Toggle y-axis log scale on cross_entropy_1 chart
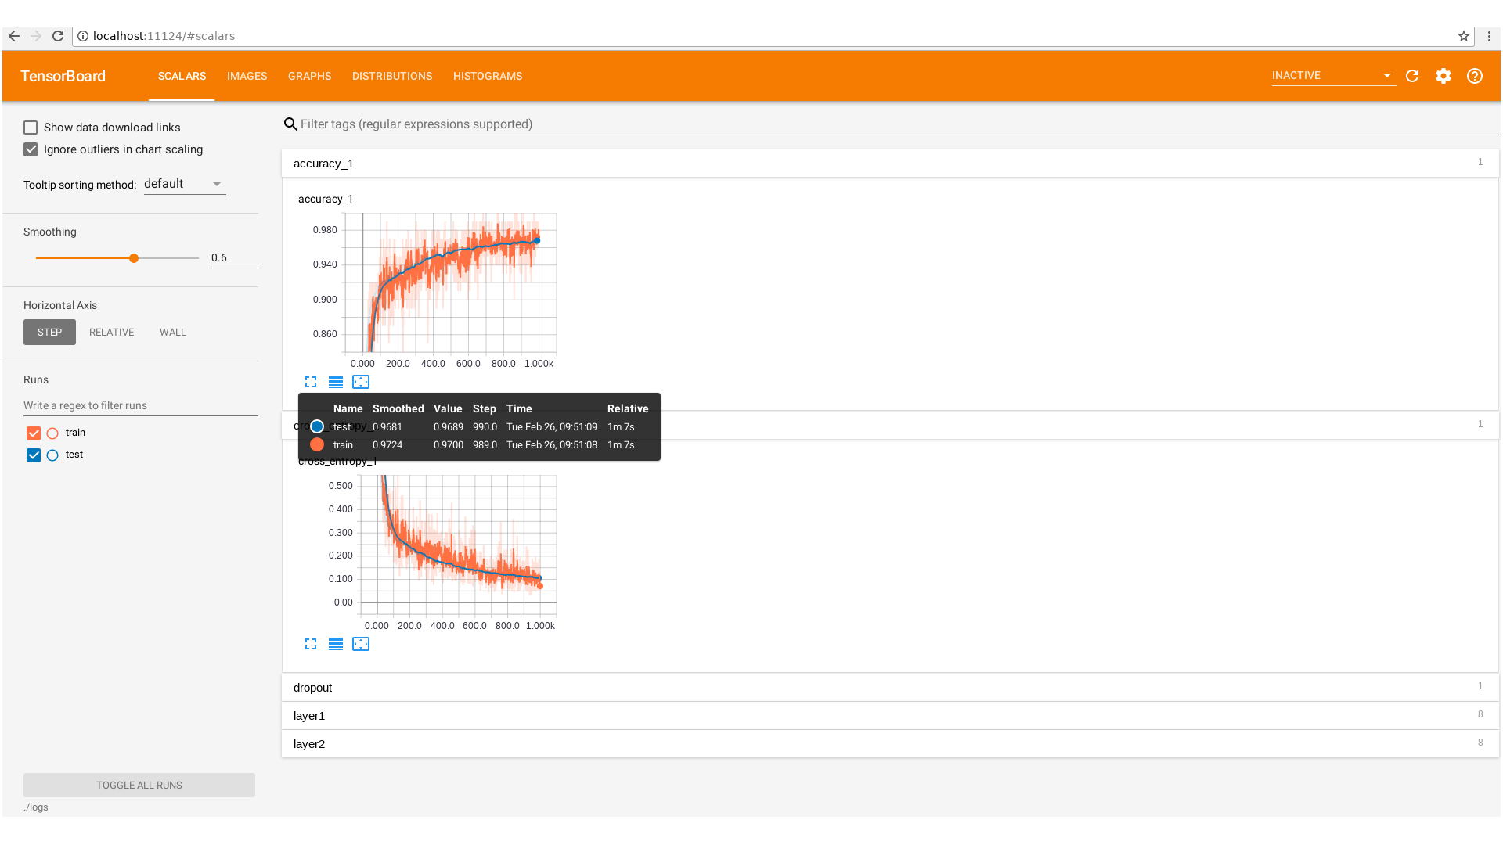Image resolution: width=1503 pixels, height=845 pixels. (336, 644)
